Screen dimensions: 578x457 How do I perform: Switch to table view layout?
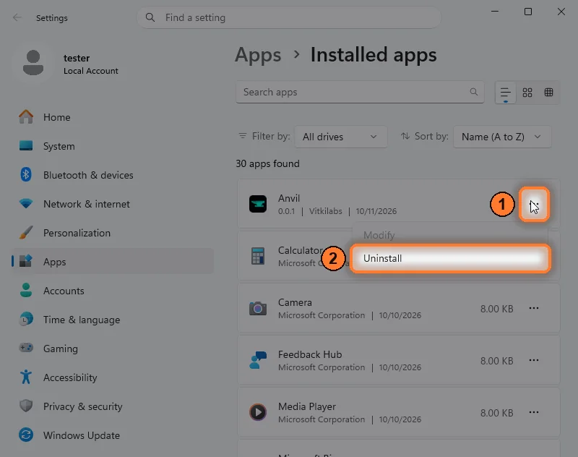pos(548,93)
